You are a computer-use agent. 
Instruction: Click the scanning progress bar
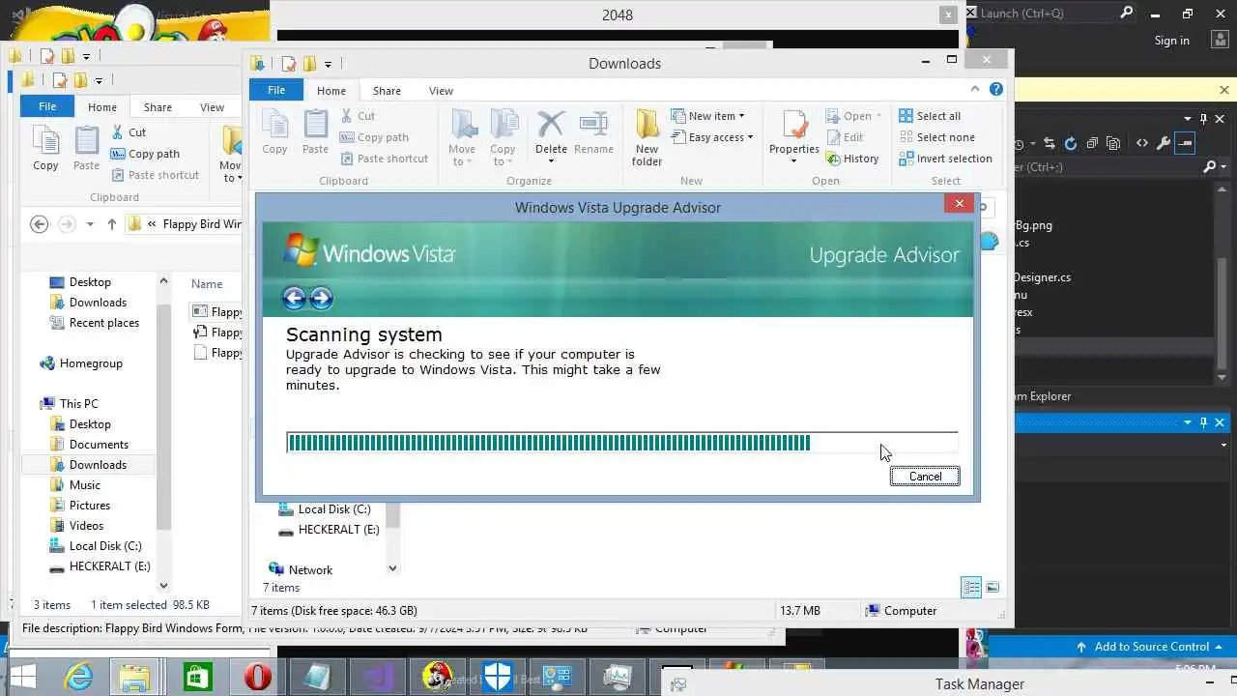[622, 443]
